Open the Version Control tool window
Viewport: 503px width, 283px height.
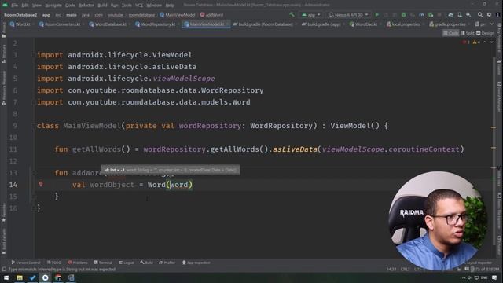click(26, 263)
